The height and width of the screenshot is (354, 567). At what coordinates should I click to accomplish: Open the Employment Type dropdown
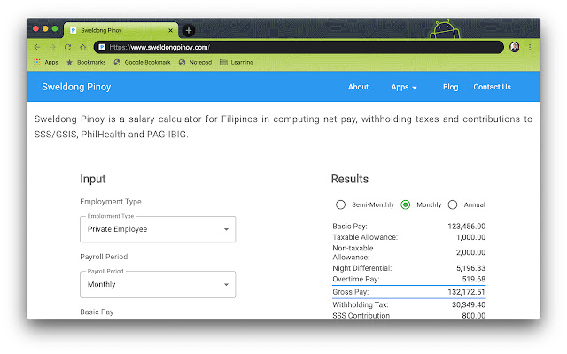pos(158,229)
